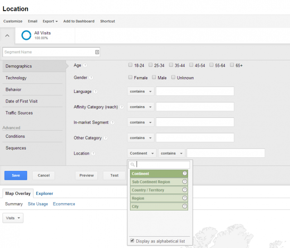
Task: Check the 25-34 age checkbox
Action: click(150, 65)
